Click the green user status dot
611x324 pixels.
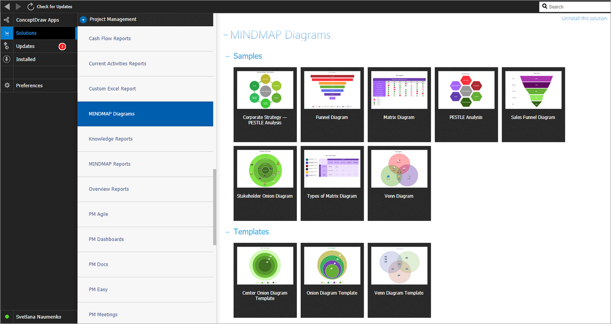pyautogui.click(x=7, y=317)
